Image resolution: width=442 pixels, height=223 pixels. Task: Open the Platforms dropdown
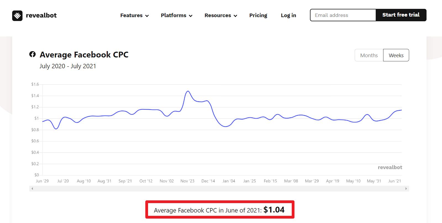click(174, 15)
